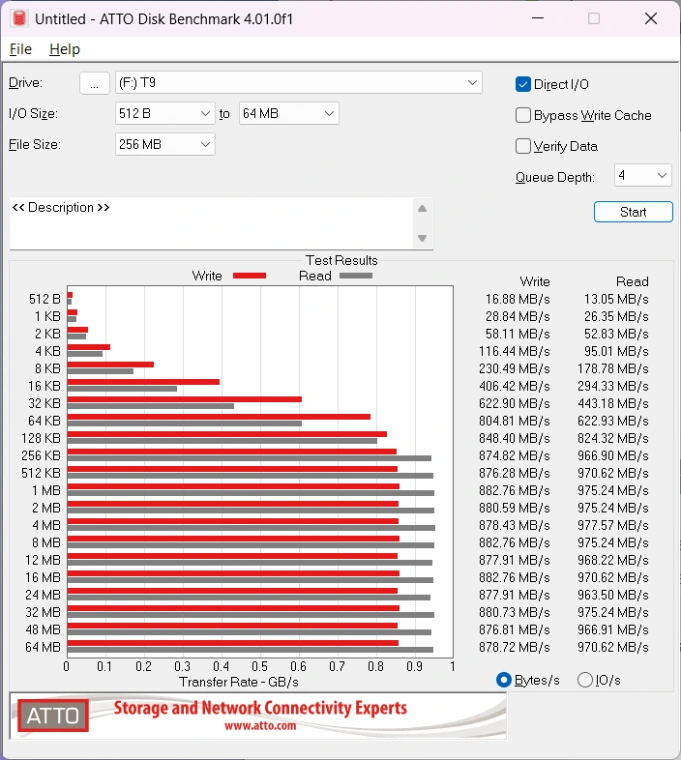Click the 16.88 MB/s write value

tap(518, 299)
